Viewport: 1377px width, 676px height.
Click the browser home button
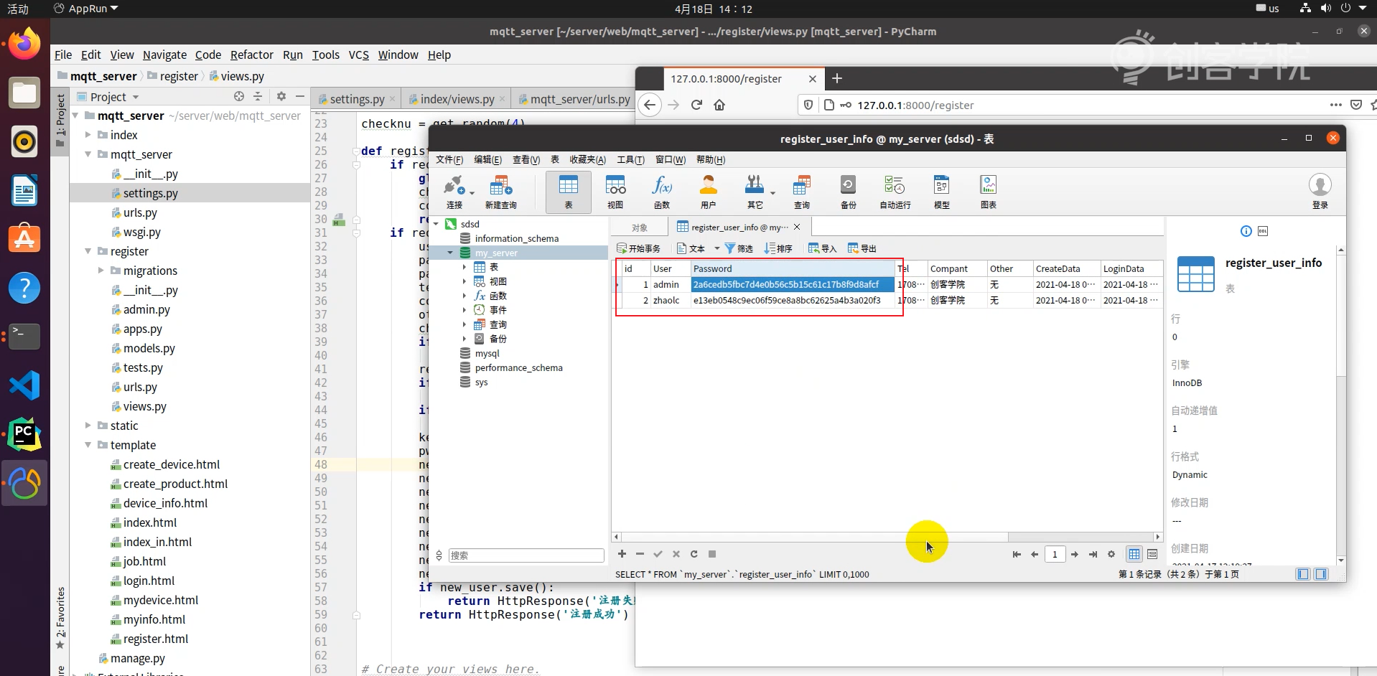[x=719, y=105]
